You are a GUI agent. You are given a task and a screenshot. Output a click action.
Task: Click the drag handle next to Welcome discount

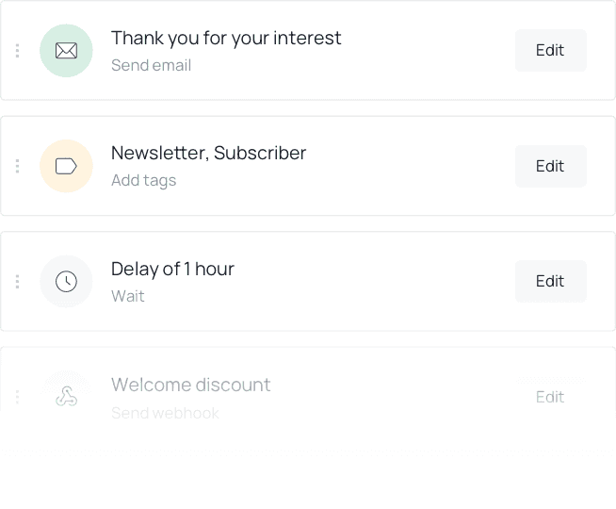tap(17, 397)
